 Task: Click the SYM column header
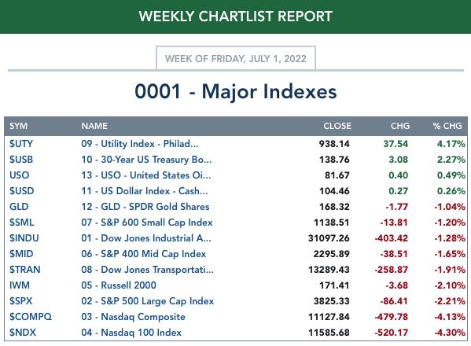(18, 126)
